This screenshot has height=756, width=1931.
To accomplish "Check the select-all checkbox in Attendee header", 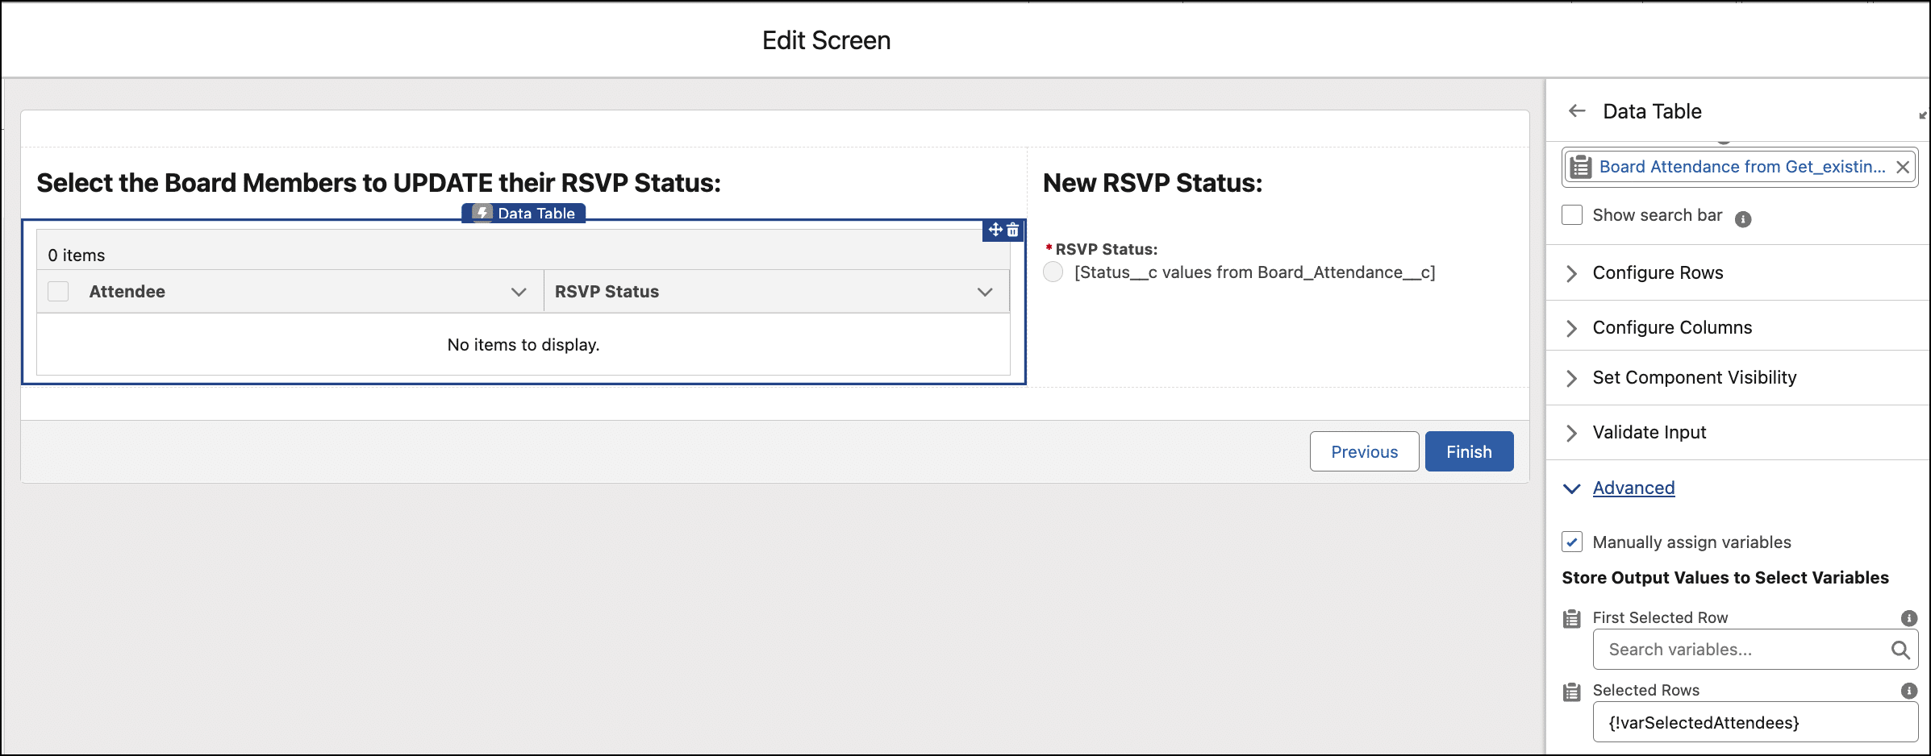I will point(58,291).
